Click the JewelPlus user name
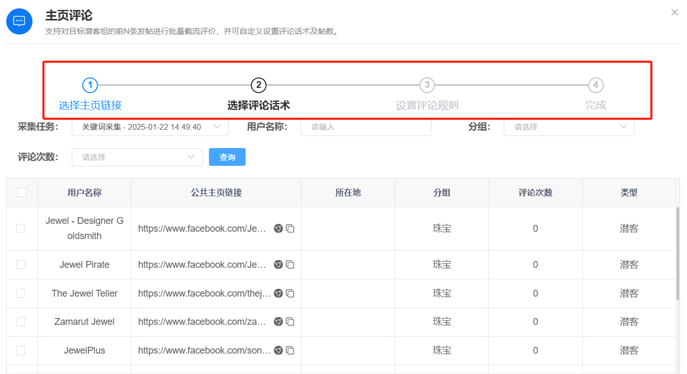This screenshot has width=687, height=374. 85,350
